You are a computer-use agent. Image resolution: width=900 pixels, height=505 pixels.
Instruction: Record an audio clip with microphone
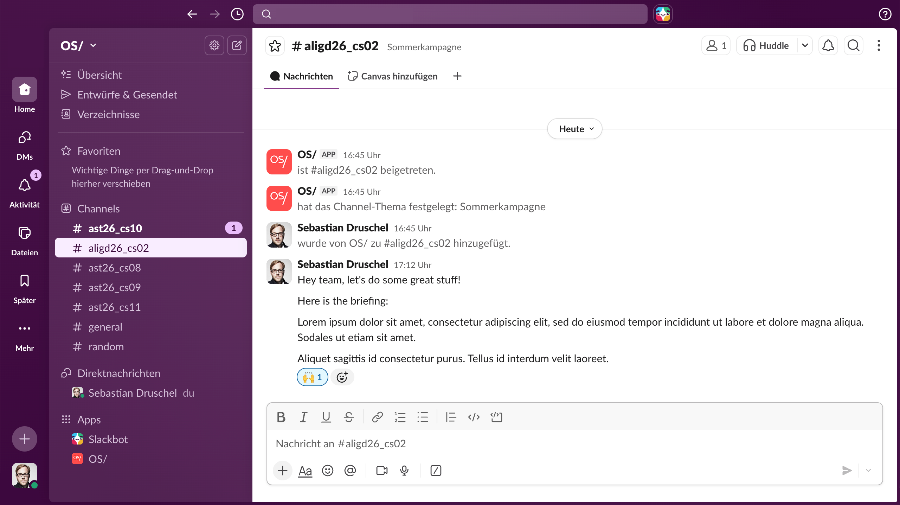pos(404,471)
